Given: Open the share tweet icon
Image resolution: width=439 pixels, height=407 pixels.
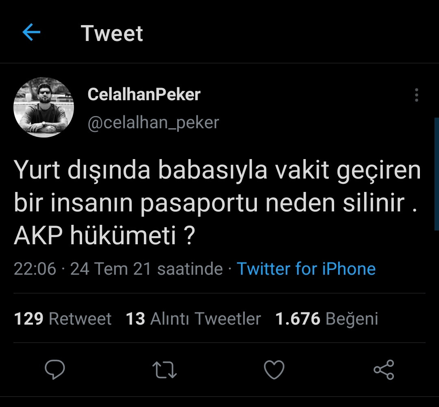Looking at the screenshot, I should (x=382, y=370).
